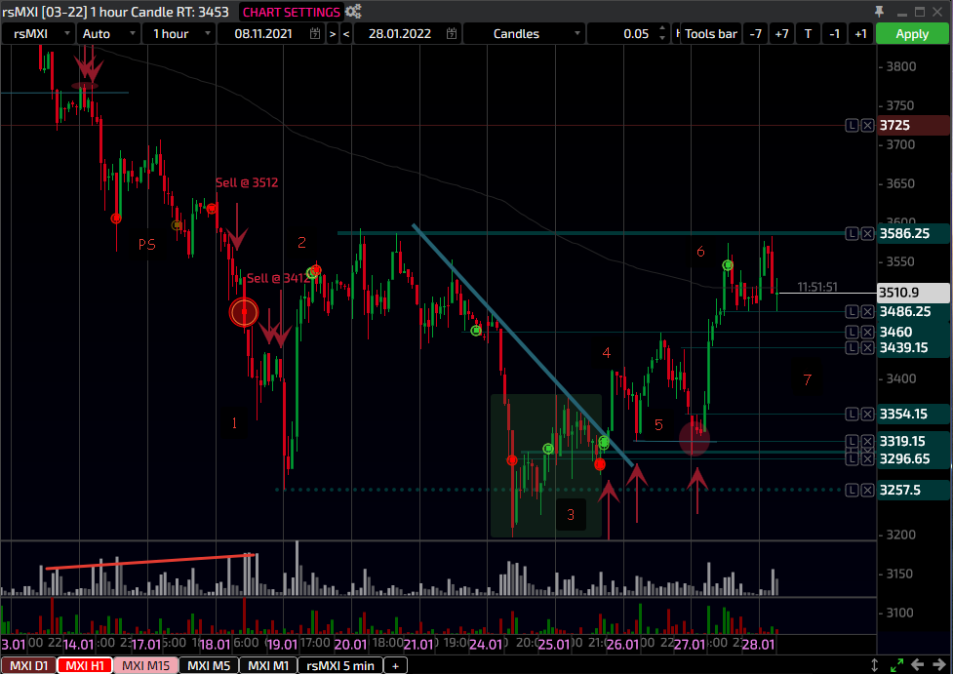Click the '<' date shift arrow
Image resolution: width=953 pixels, height=674 pixels.
[346, 34]
